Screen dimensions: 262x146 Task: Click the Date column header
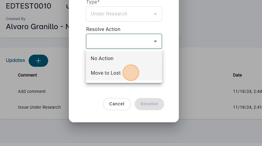[x=237, y=75]
